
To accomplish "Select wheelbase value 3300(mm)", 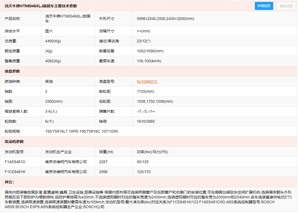I will pyautogui.click(x=54, y=101).
